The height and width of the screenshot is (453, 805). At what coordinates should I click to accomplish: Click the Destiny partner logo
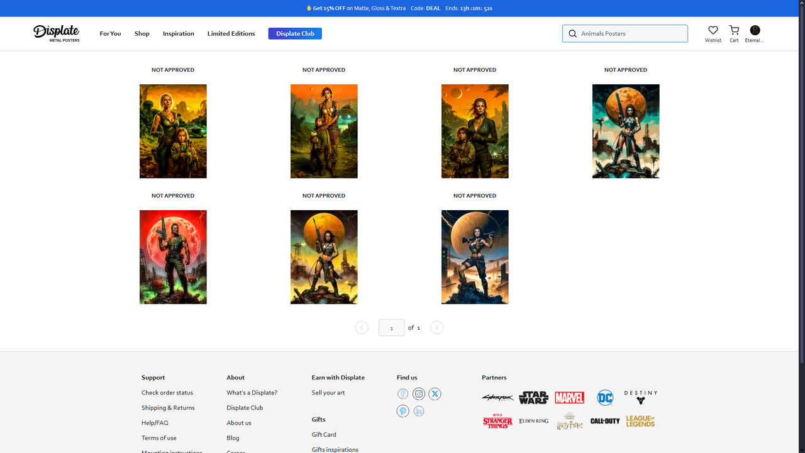640,398
